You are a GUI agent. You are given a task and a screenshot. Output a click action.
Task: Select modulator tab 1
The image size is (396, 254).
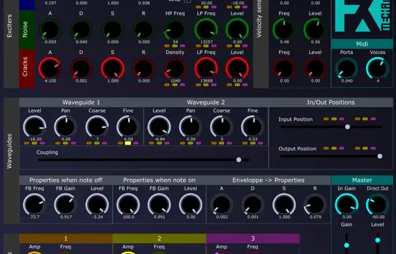coord(66,238)
